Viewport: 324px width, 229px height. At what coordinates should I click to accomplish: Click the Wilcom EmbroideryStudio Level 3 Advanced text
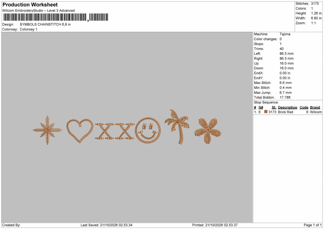point(38,11)
